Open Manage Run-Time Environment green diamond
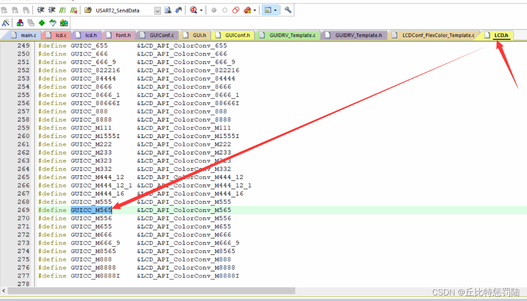 [x=42, y=23]
